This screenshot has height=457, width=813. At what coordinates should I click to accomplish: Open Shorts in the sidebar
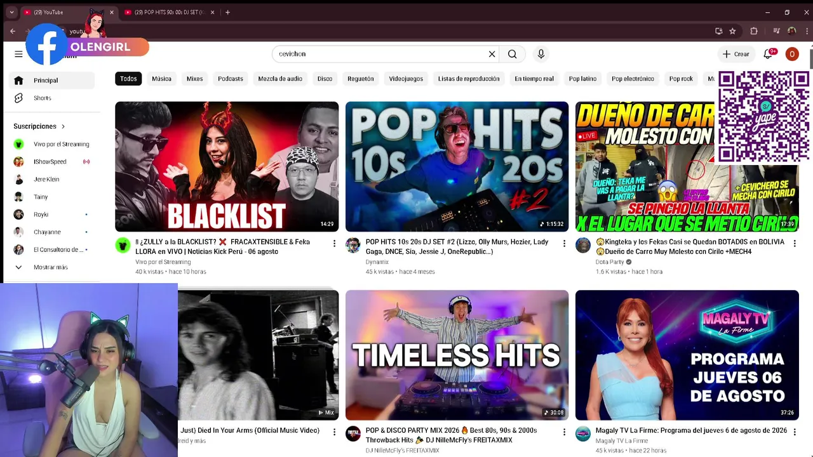click(x=52, y=98)
